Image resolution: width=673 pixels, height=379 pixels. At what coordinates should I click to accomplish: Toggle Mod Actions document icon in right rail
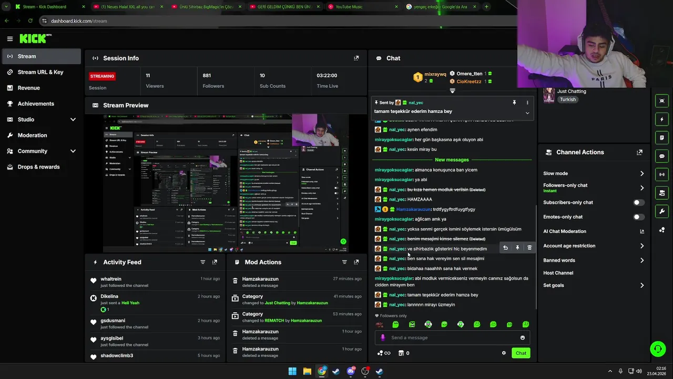[x=661, y=138]
